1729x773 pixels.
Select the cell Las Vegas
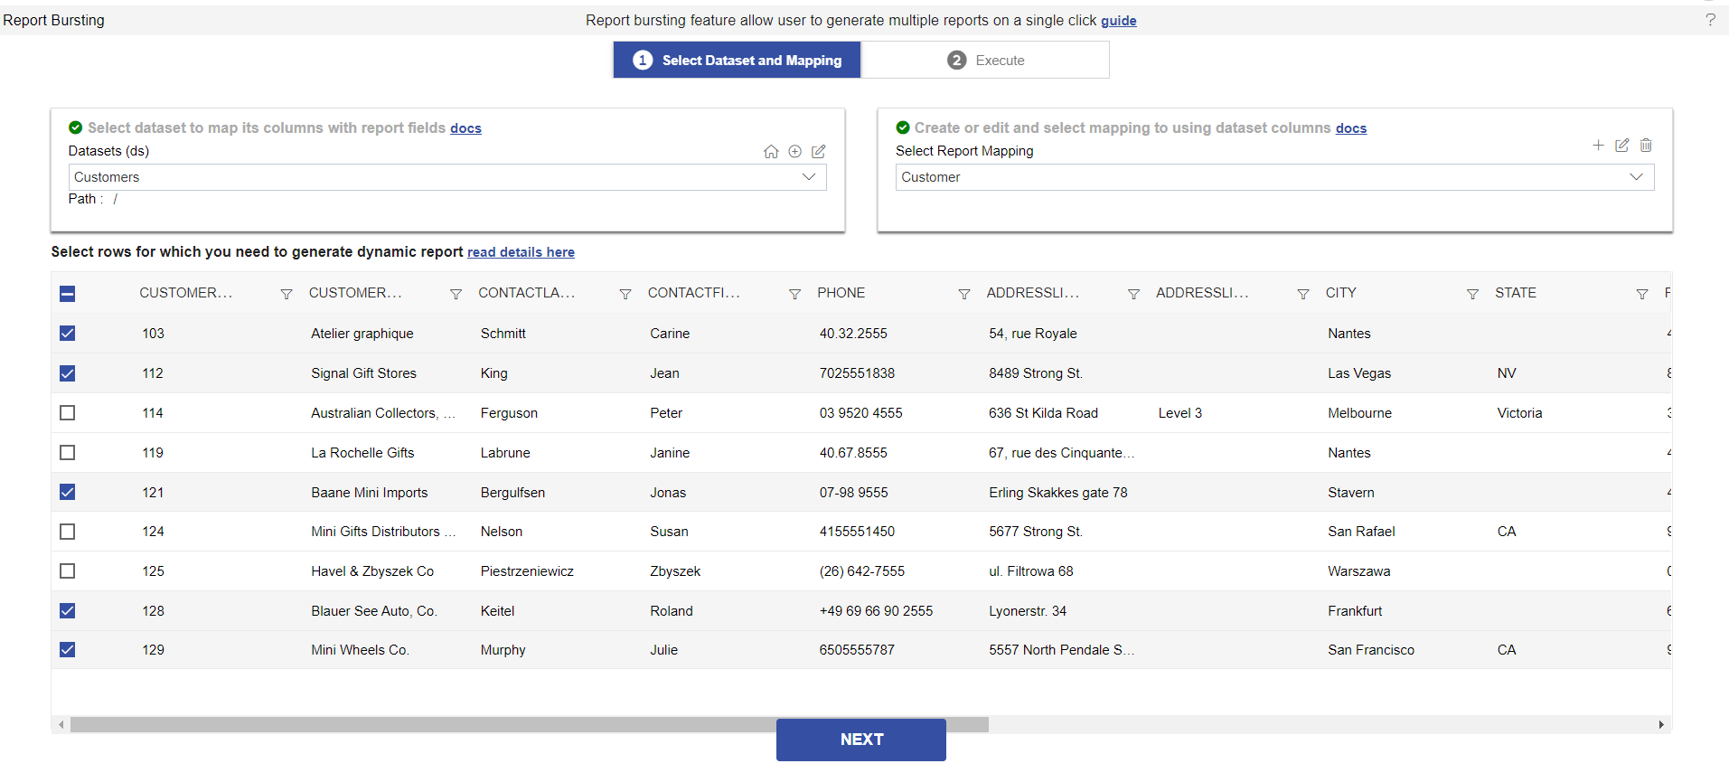click(x=1359, y=373)
